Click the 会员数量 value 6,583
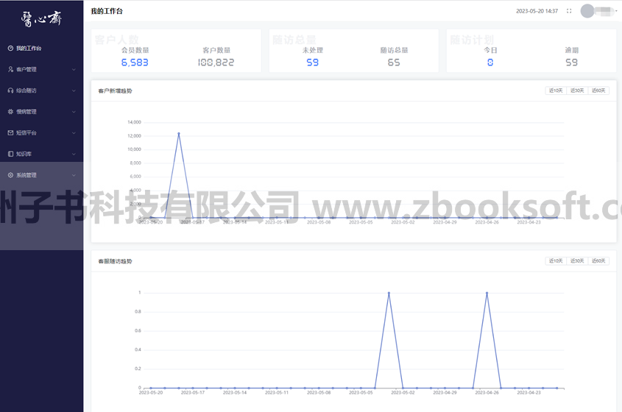The width and height of the screenshot is (622, 412). click(135, 63)
